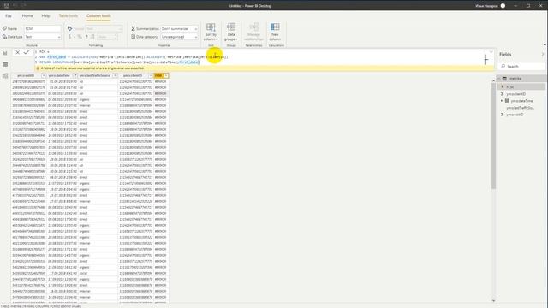The image size is (548, 308).
Task: Open File menu
Action: pos(9,15)
